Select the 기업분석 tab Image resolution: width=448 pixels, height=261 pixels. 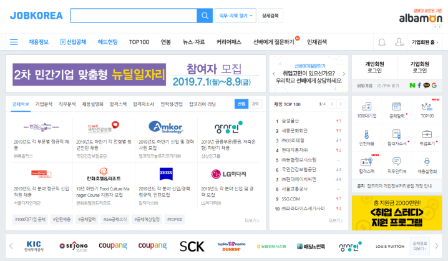coord(44,104)
